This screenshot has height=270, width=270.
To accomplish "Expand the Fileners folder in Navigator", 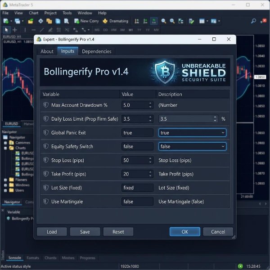I will pos(5,180).
